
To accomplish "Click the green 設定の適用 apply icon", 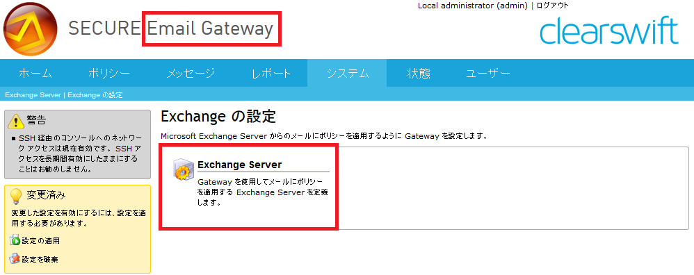I will click(x=15, y=241).
